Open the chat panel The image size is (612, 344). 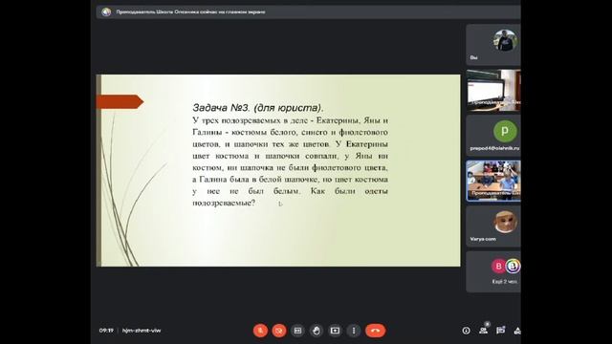tap(500, 331)
